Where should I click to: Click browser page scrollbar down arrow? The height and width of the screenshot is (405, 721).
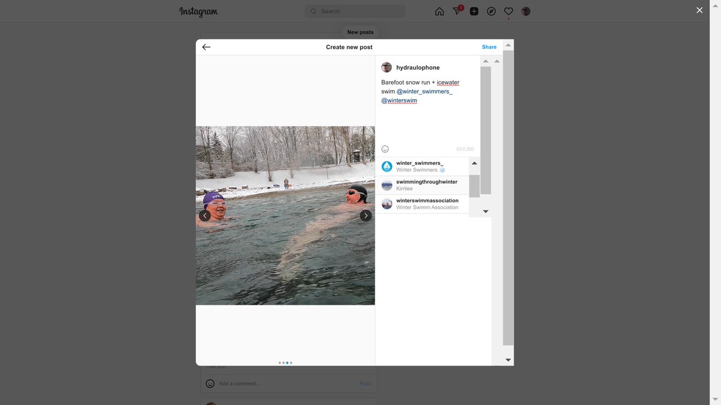[x=715, y=400]
